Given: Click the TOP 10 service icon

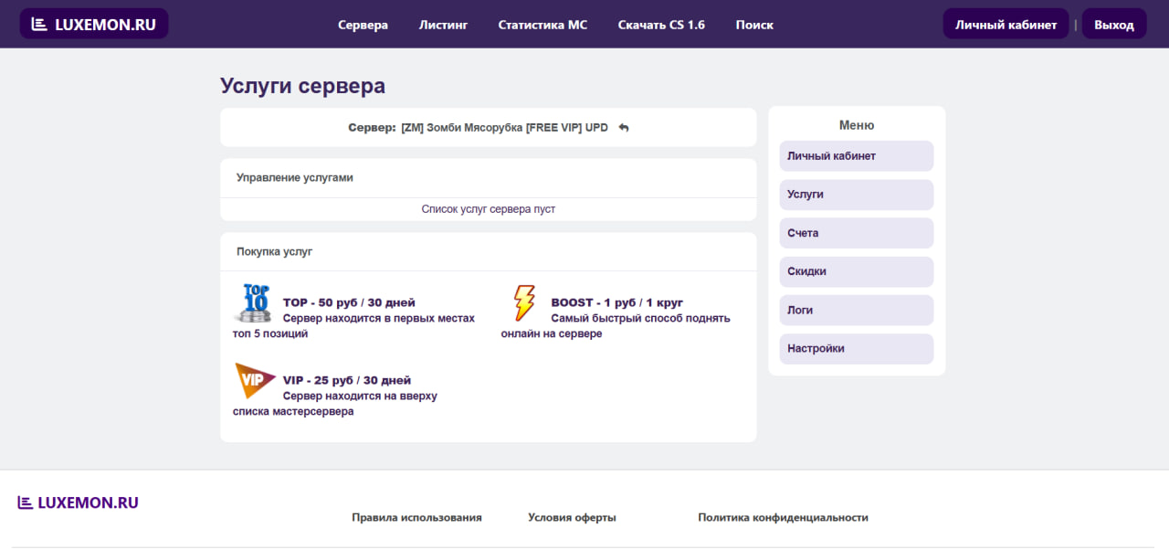Looking at the screenshot, I should click(253, 303).
